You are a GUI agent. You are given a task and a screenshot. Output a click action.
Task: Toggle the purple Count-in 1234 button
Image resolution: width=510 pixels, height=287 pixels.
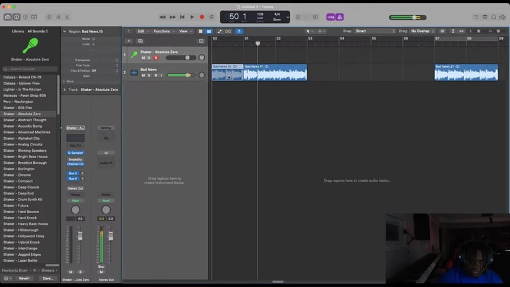pos(331,17)
